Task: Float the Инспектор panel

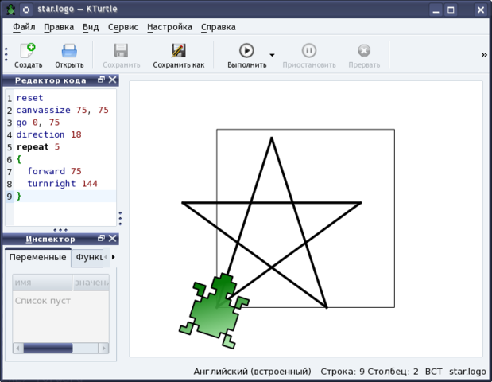Action: coord(101,239)
